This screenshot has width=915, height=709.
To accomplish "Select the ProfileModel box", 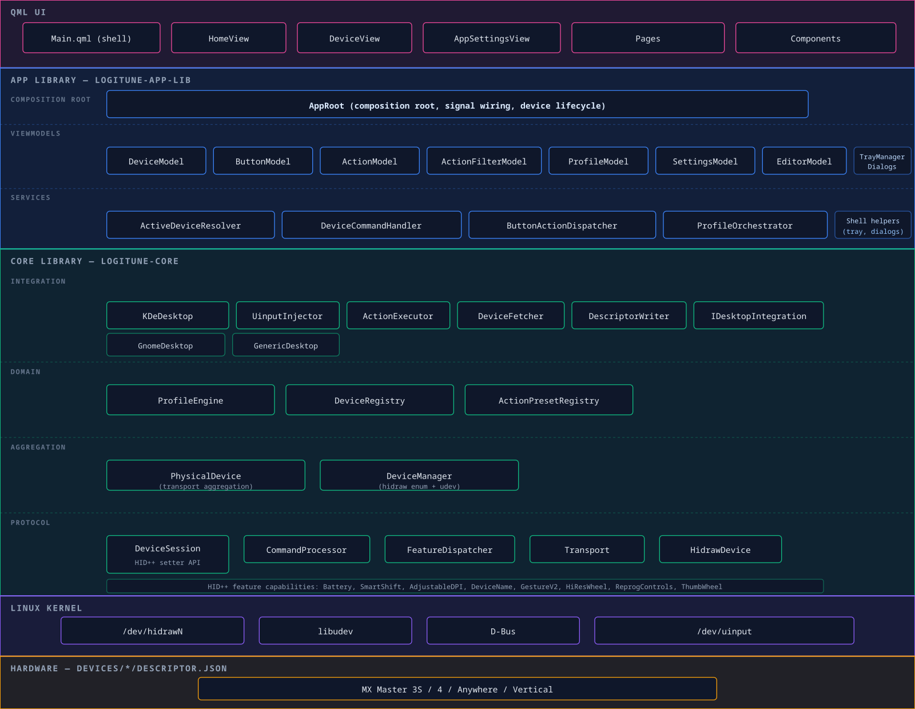I will pos(598,161).
